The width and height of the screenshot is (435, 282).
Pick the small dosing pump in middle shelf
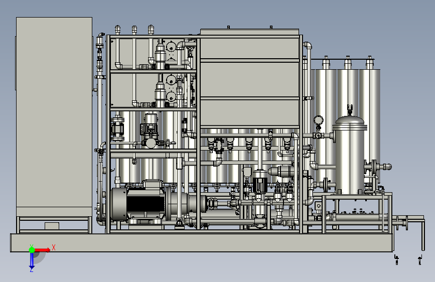tap(150, 131)
